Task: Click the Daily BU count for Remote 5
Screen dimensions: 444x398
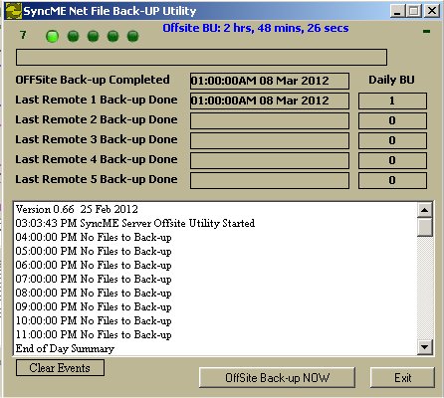Action: click(392, 180)
